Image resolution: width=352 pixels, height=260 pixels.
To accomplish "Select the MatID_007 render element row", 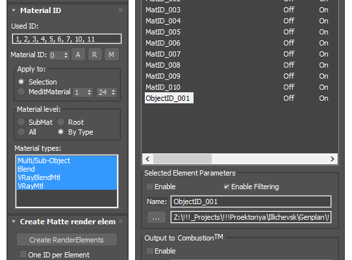I will tap(240, 54).
